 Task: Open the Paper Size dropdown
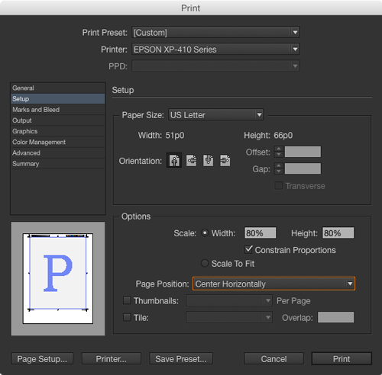[x=215, y=115]
